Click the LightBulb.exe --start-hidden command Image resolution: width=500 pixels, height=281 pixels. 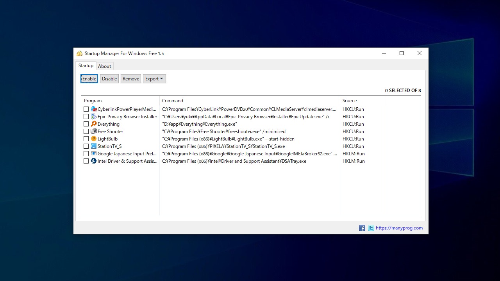pyautogui.click(x=228, y=139)
